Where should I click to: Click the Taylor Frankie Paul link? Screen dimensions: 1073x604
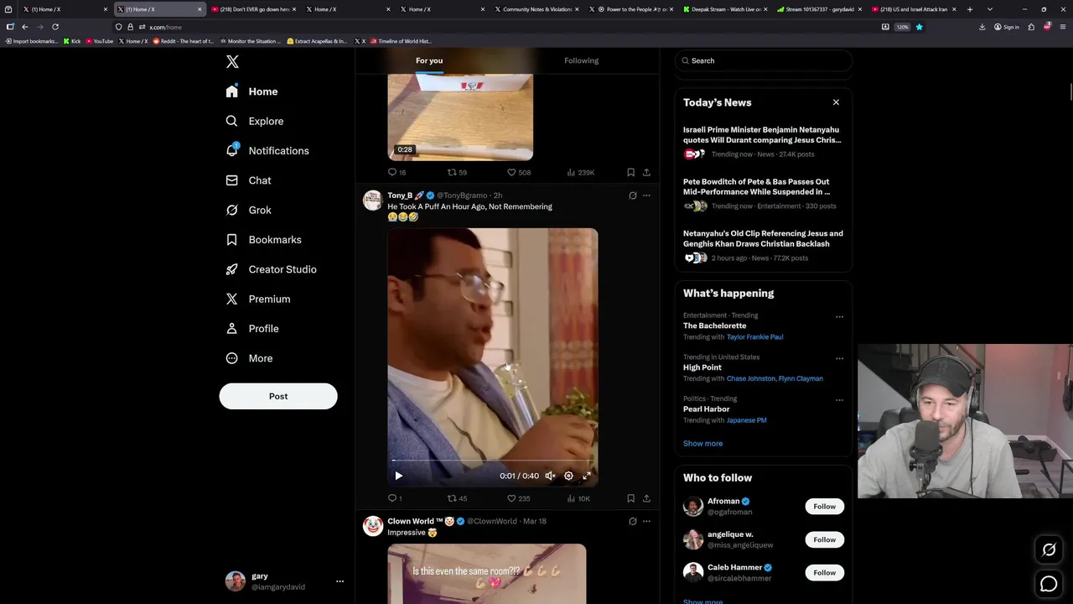coord(754,337)
